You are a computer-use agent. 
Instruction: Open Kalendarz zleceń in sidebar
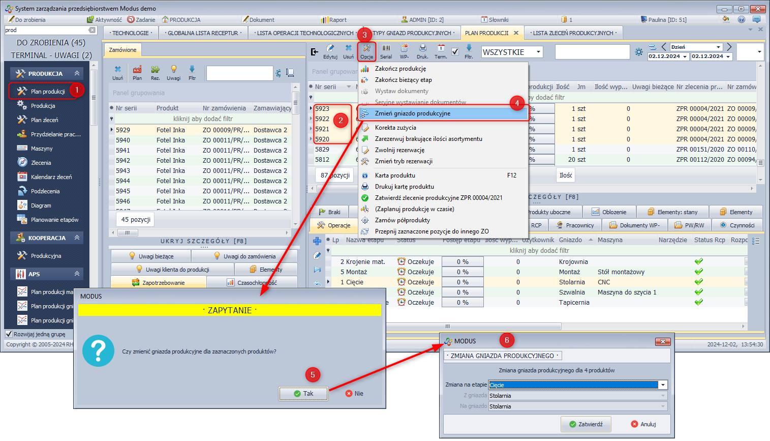pyautogui.click(x=51, y=177)
